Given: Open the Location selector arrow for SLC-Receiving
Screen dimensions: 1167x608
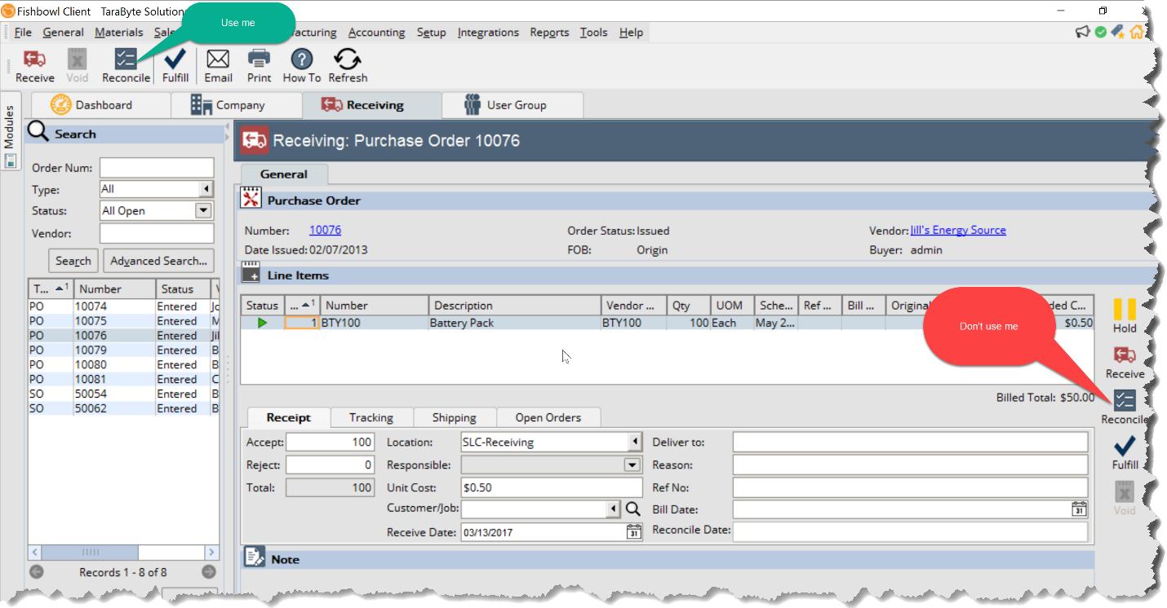Looking at the screenshot, I should (x=634, y=443).
